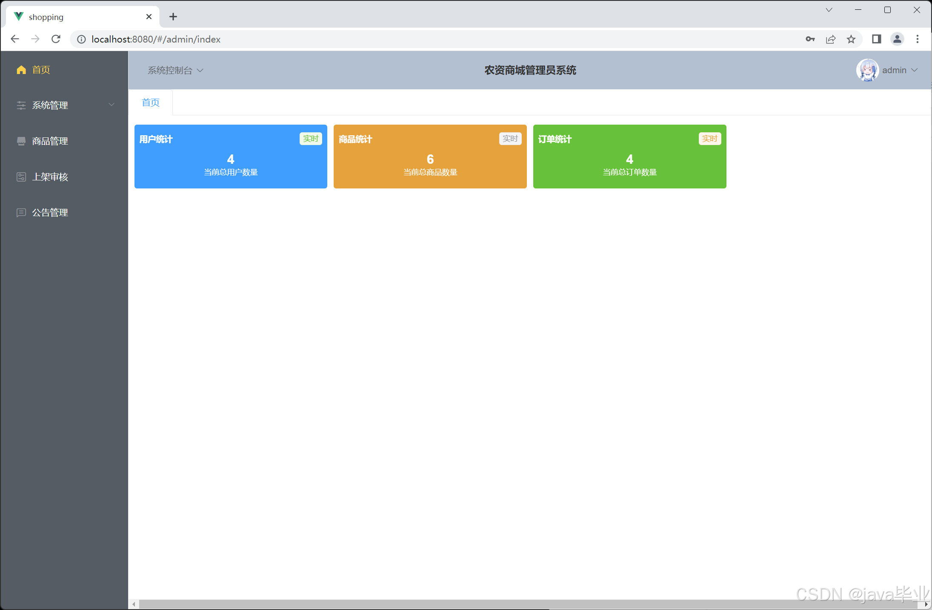Image resolution: width=932 pixels, height=610 pixels.
Task: Click the site info icon in address bar
Action: coord(80,39)
